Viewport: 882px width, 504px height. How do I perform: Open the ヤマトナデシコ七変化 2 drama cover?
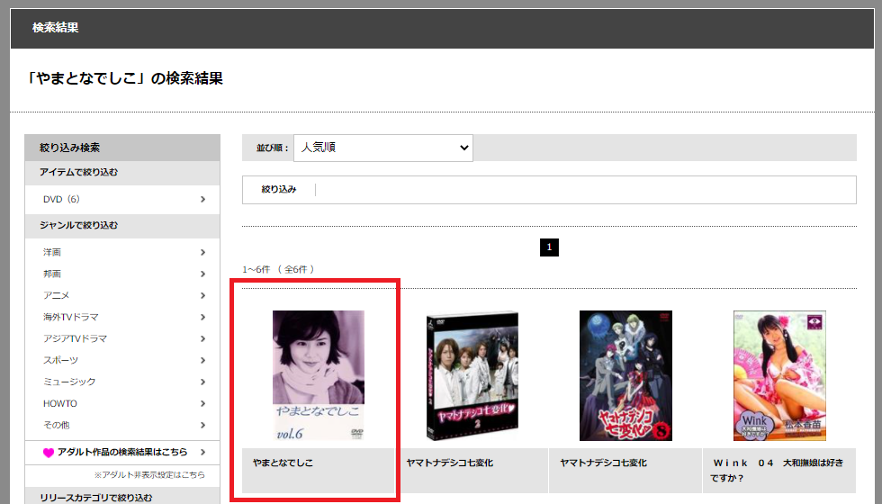click(x=472, y=376)
